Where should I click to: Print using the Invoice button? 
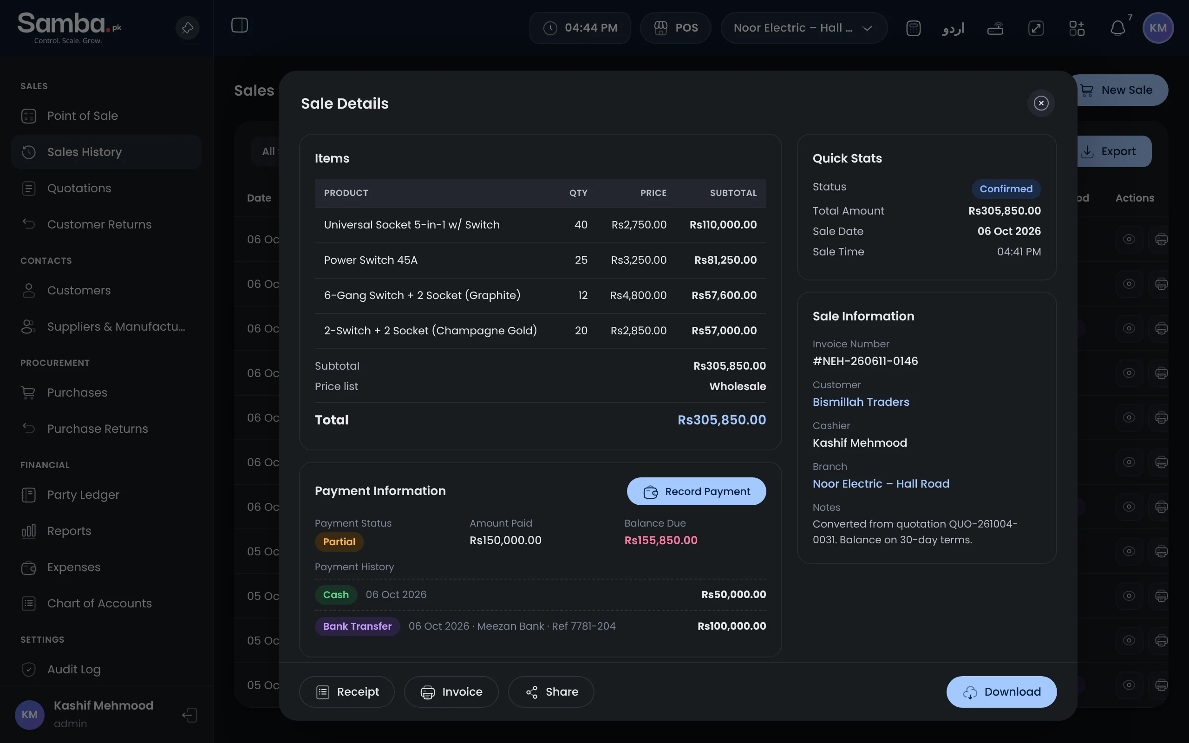(451, 692)
